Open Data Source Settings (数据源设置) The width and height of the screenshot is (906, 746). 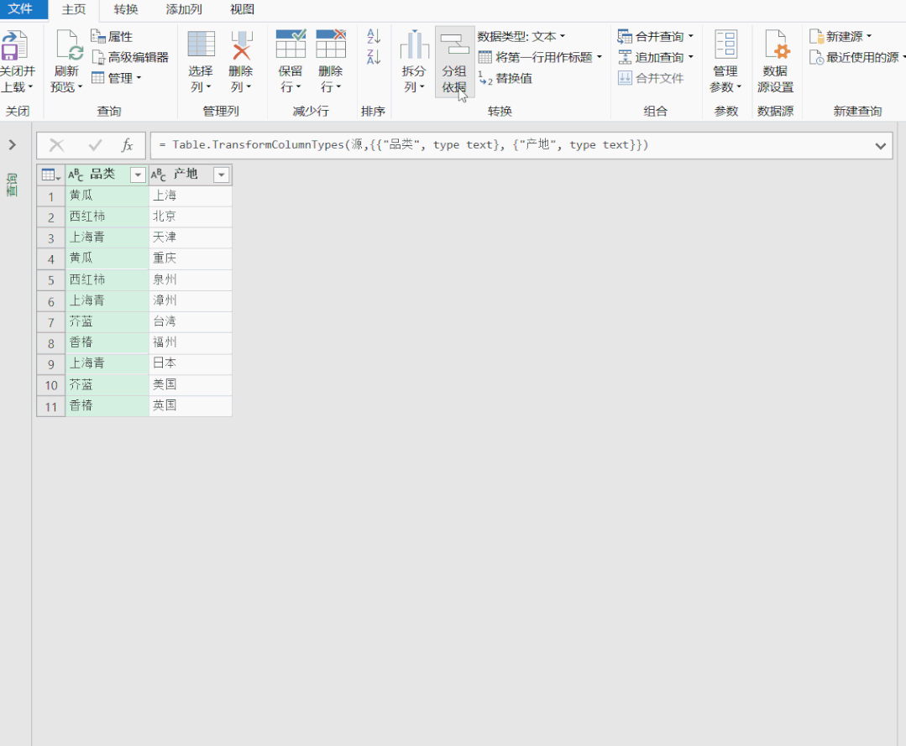coord(775,61)
